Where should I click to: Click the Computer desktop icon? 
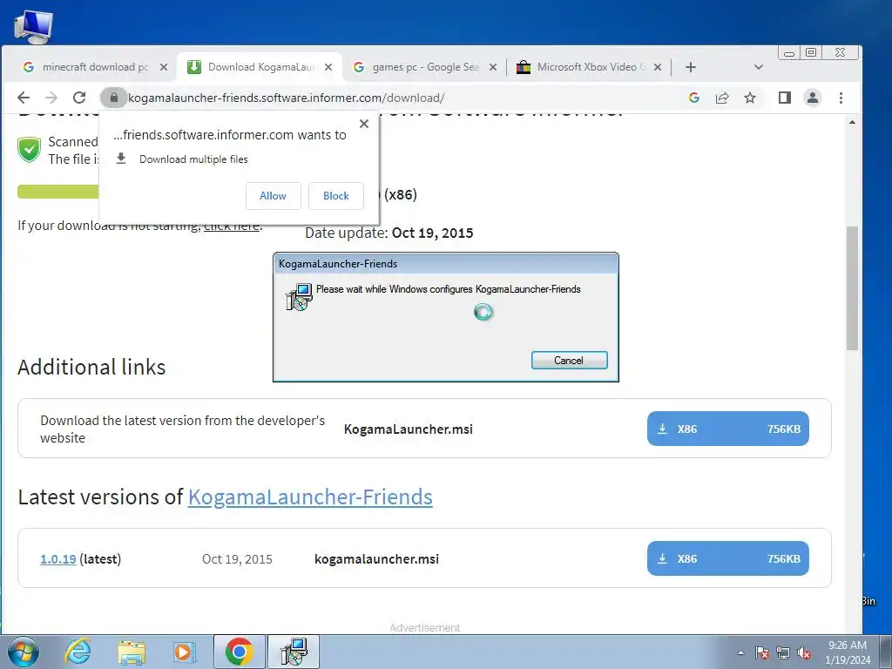coord(33,27)
